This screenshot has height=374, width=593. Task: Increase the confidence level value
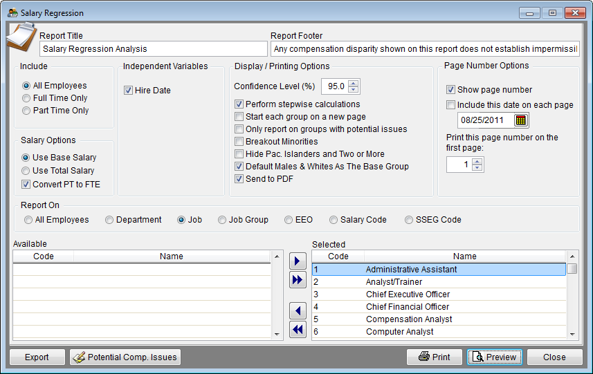[353, 83]
